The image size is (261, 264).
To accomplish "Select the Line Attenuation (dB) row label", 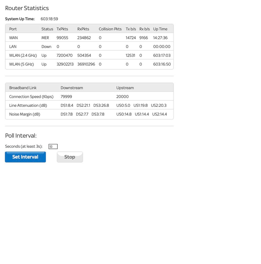I will click(x=28, y=105).
